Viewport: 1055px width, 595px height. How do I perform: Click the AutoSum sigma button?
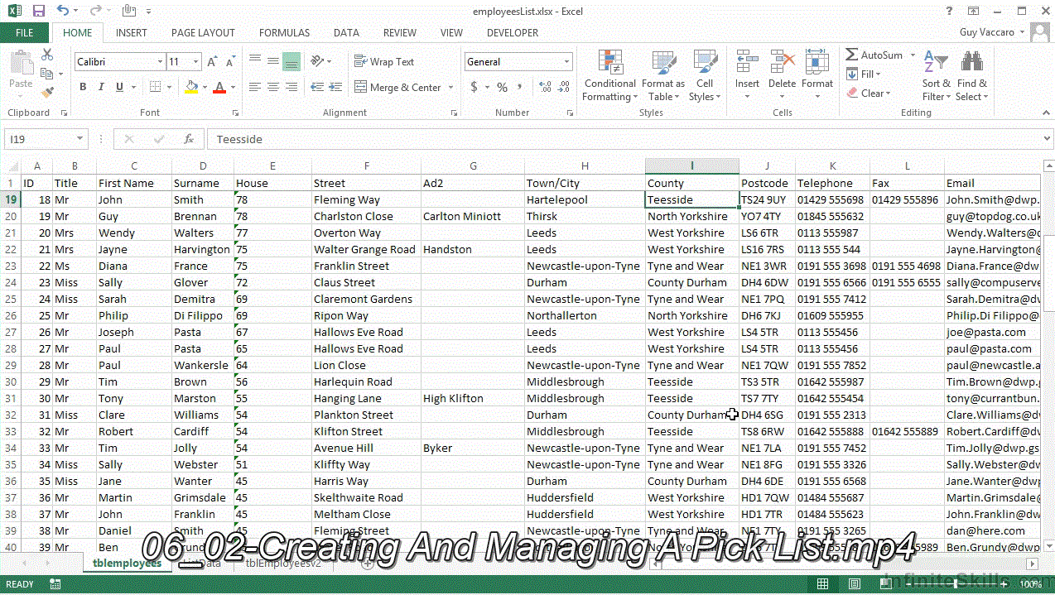tap(852, 55)
